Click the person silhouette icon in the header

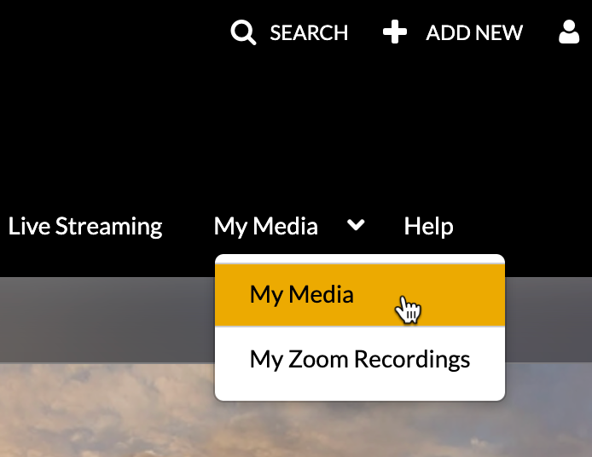tap(569, 33)
